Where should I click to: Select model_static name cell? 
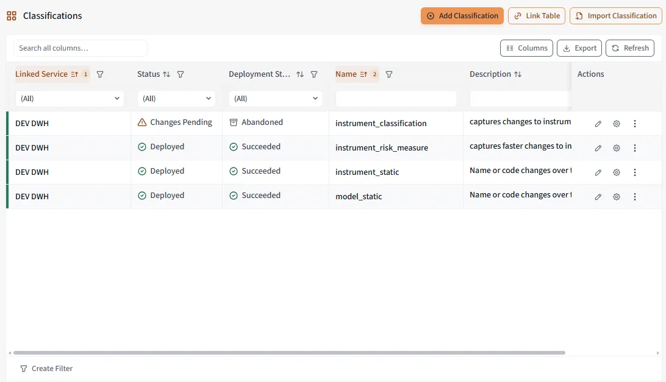[x=396, y=196]
